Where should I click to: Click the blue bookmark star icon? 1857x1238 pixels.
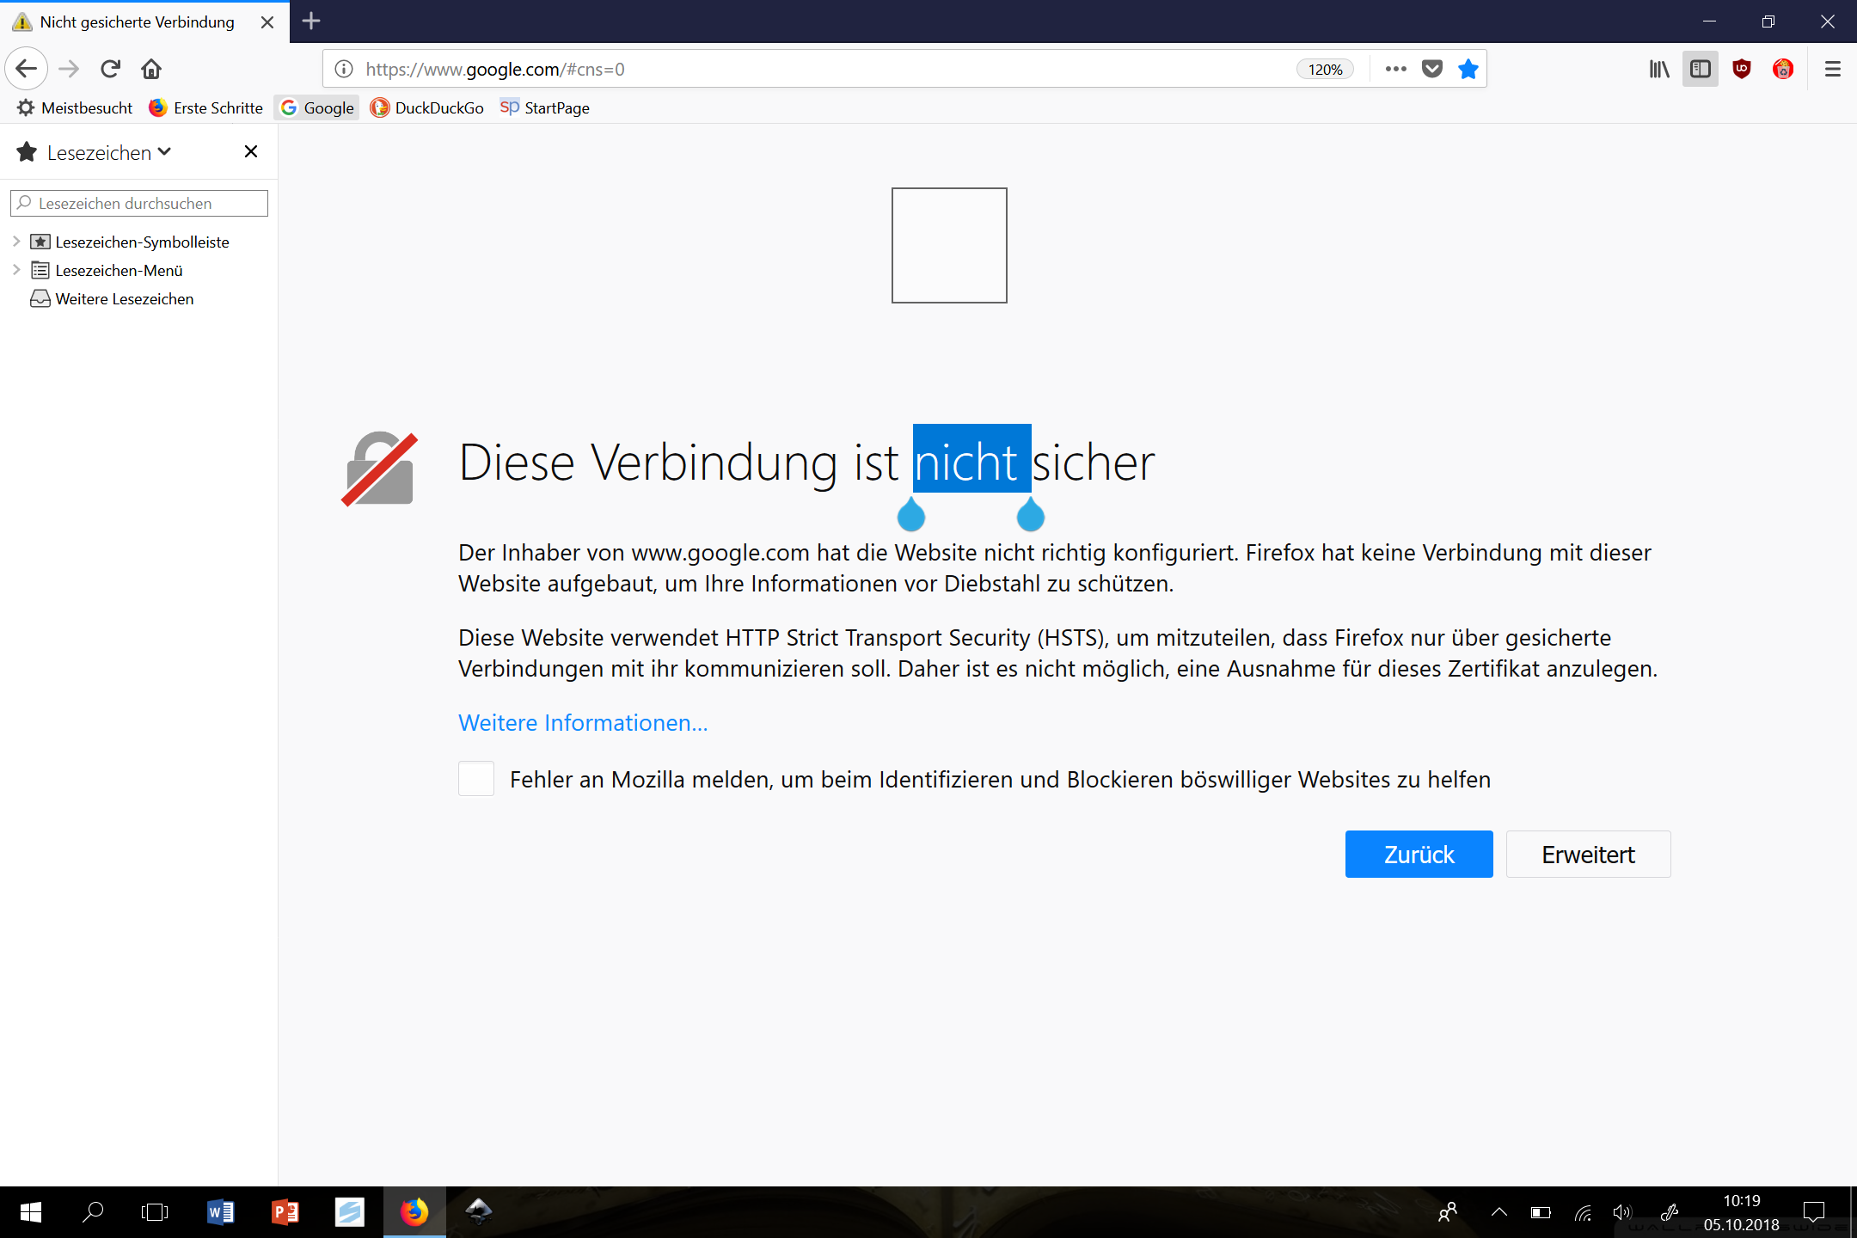click(x=1468, y=69)
